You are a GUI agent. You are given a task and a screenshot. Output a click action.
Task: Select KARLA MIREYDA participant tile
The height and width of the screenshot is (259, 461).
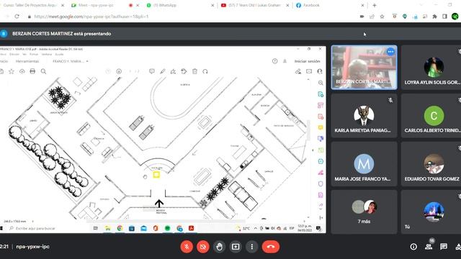[364, 116]
